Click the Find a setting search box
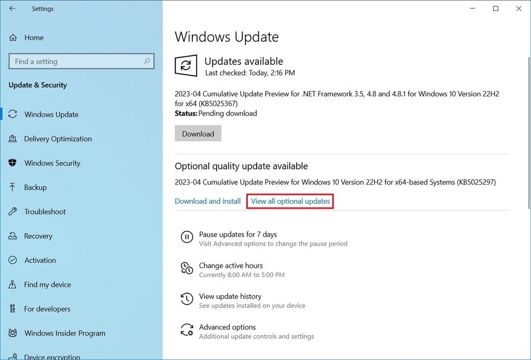 [81, 61]
